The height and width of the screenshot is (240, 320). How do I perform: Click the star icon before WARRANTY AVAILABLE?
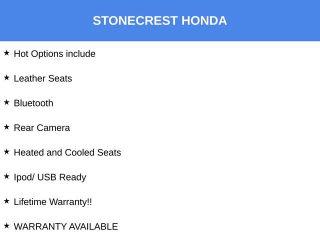[x=6, y=225]
